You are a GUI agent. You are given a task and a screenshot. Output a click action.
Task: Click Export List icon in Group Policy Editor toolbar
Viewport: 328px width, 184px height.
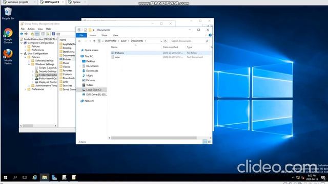(x=48, y=34)
